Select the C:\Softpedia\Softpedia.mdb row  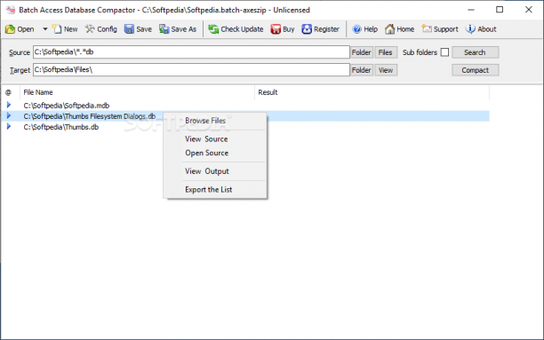click(x=245, y=106)
